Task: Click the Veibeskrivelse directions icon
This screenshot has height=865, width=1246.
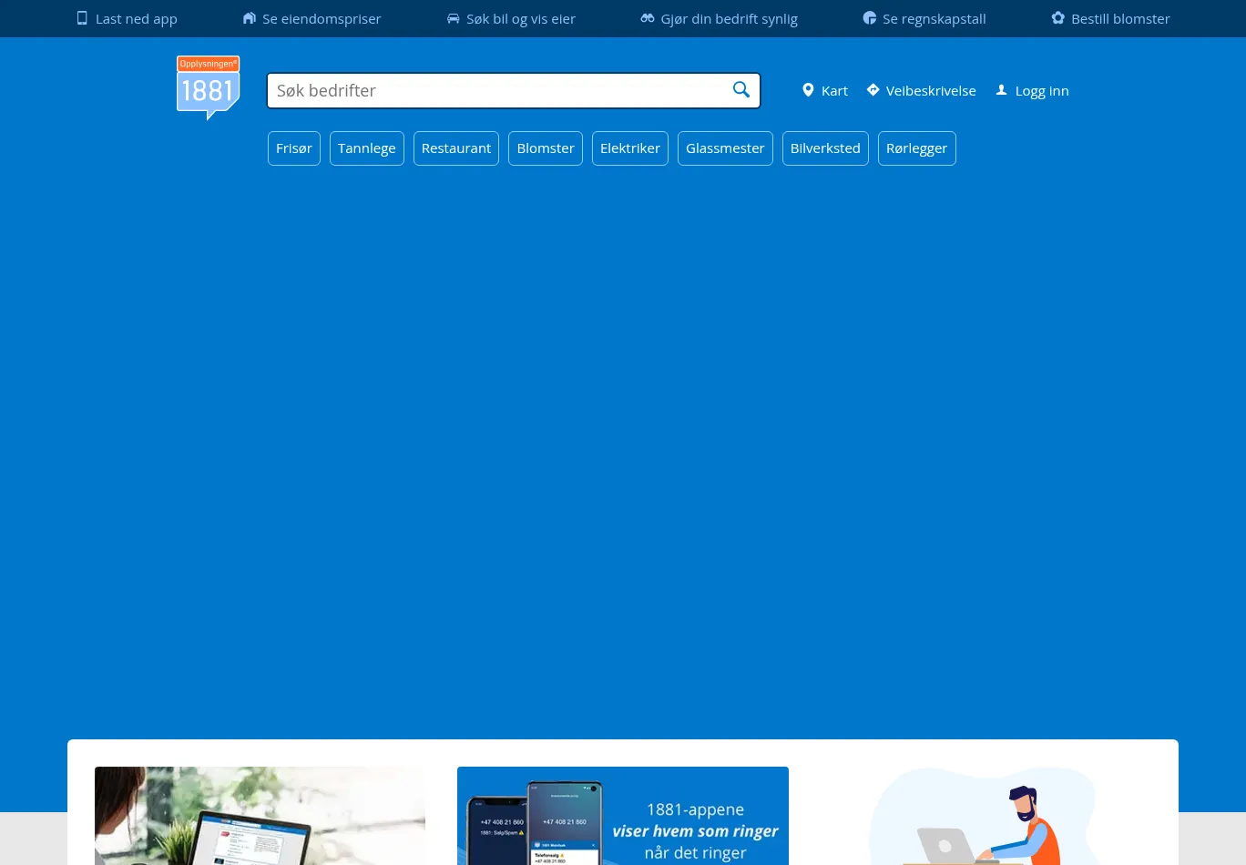Action: 873,90
